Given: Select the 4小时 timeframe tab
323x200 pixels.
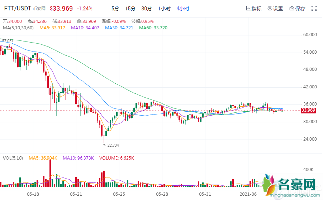Looking at the screenshot, I should pyautogui.click(x=182, y=9).
